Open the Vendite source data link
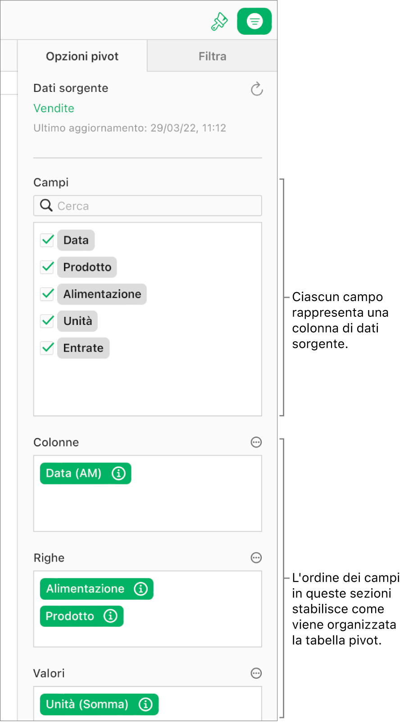This screenshot has width=404, height=722. click(54, 108)
